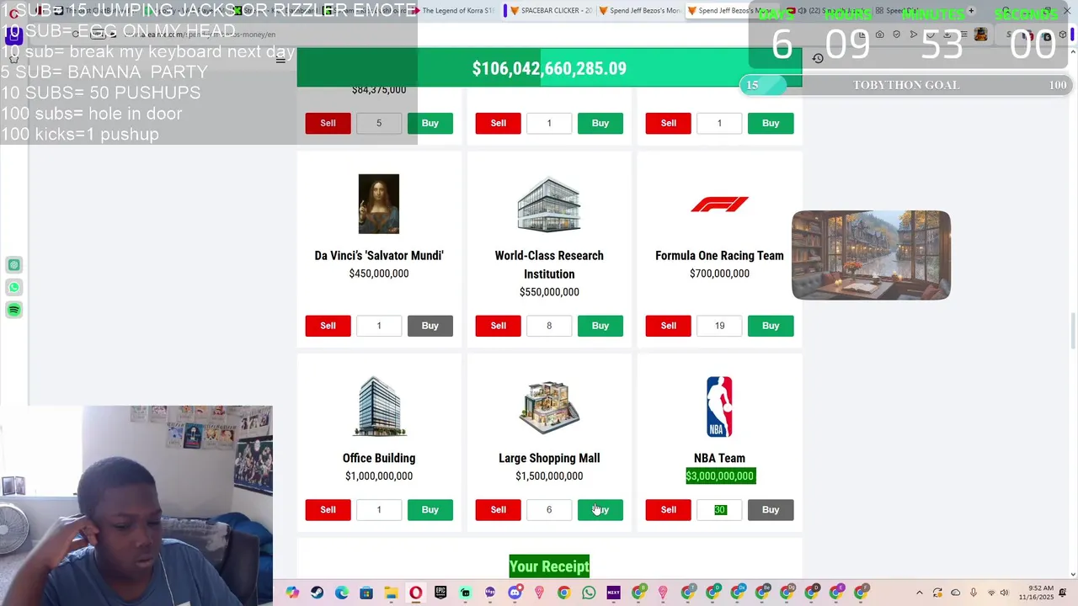The height and width of the screenshot is (606, 1078).
Task: Open NZXT app from the taskbar
Action: (x=613, y=593)
